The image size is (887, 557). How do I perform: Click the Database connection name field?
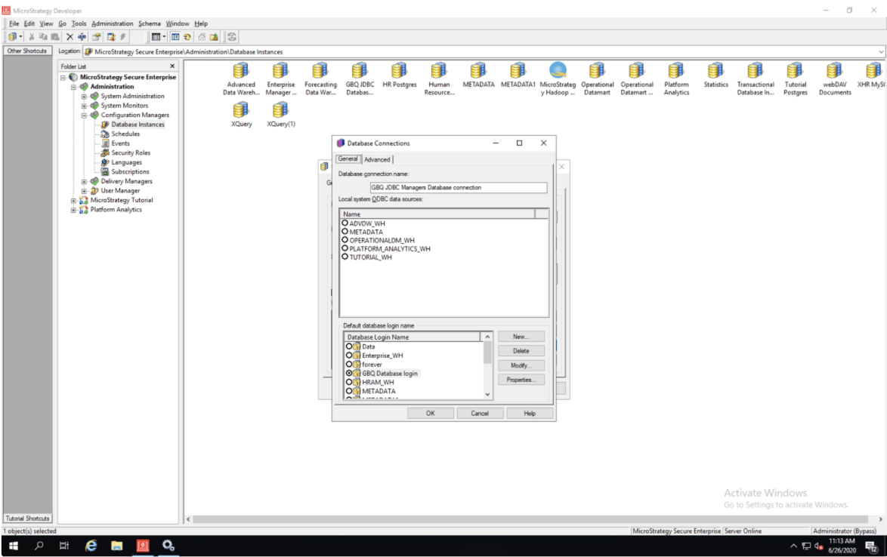[x=458, y=187]
